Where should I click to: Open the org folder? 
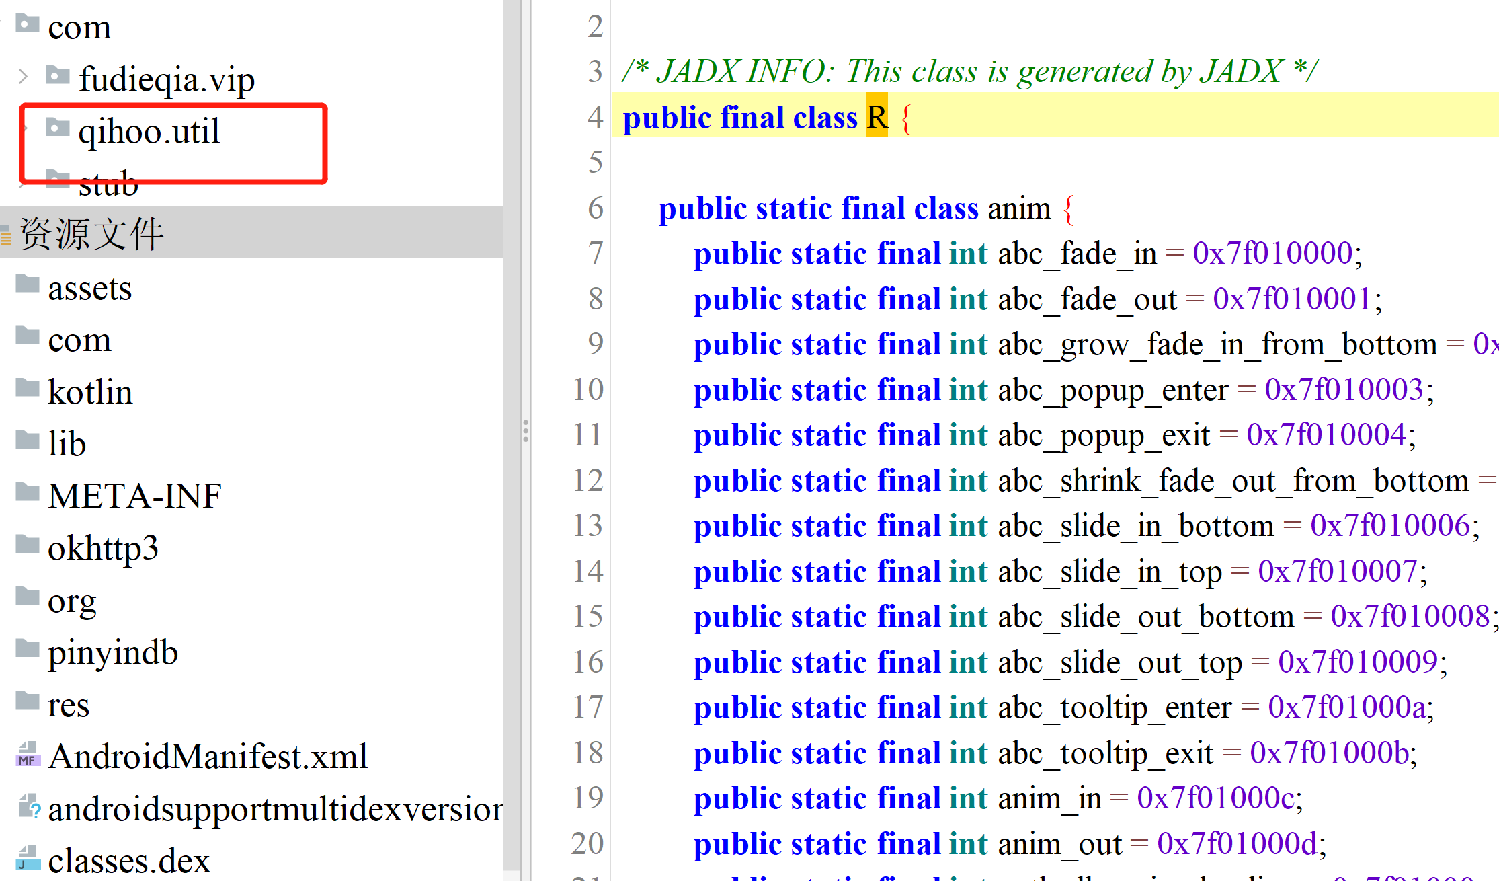pyautogui.click(x=72, y=602)
